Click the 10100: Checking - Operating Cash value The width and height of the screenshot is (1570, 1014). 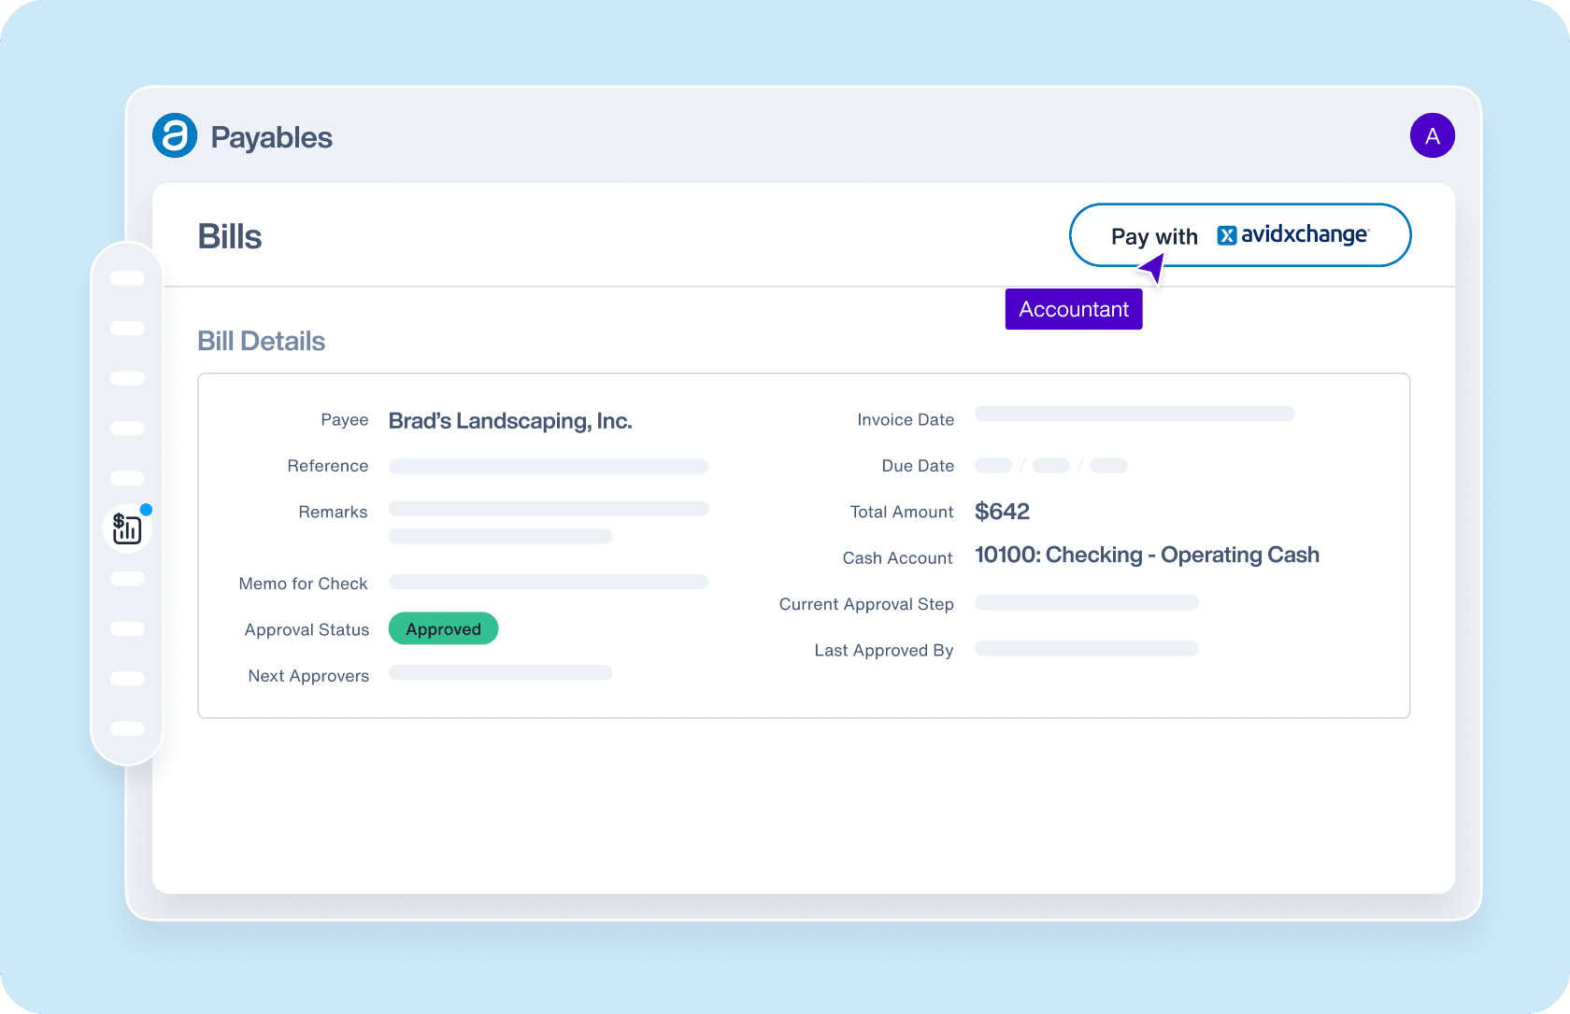[x=1147, y=555]
